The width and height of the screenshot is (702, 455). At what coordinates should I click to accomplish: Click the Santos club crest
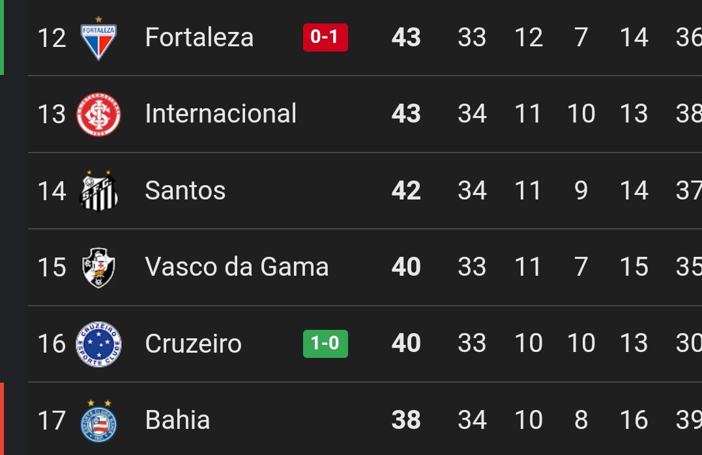pos(98,191)
